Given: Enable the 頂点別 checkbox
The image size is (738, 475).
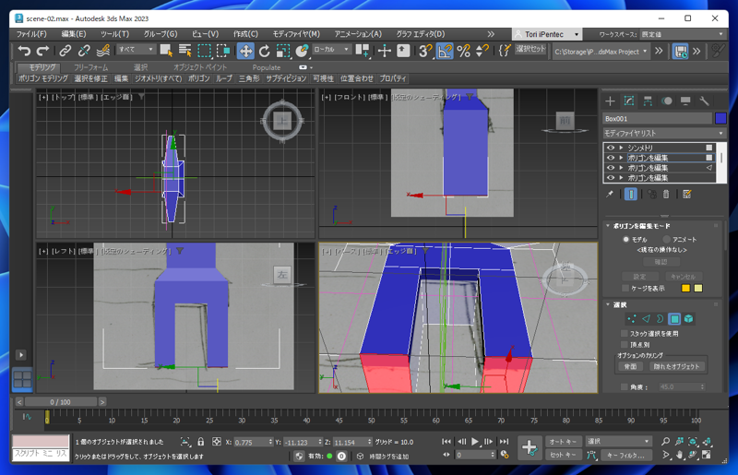Looking at the screenshot, I should point(625,345).
